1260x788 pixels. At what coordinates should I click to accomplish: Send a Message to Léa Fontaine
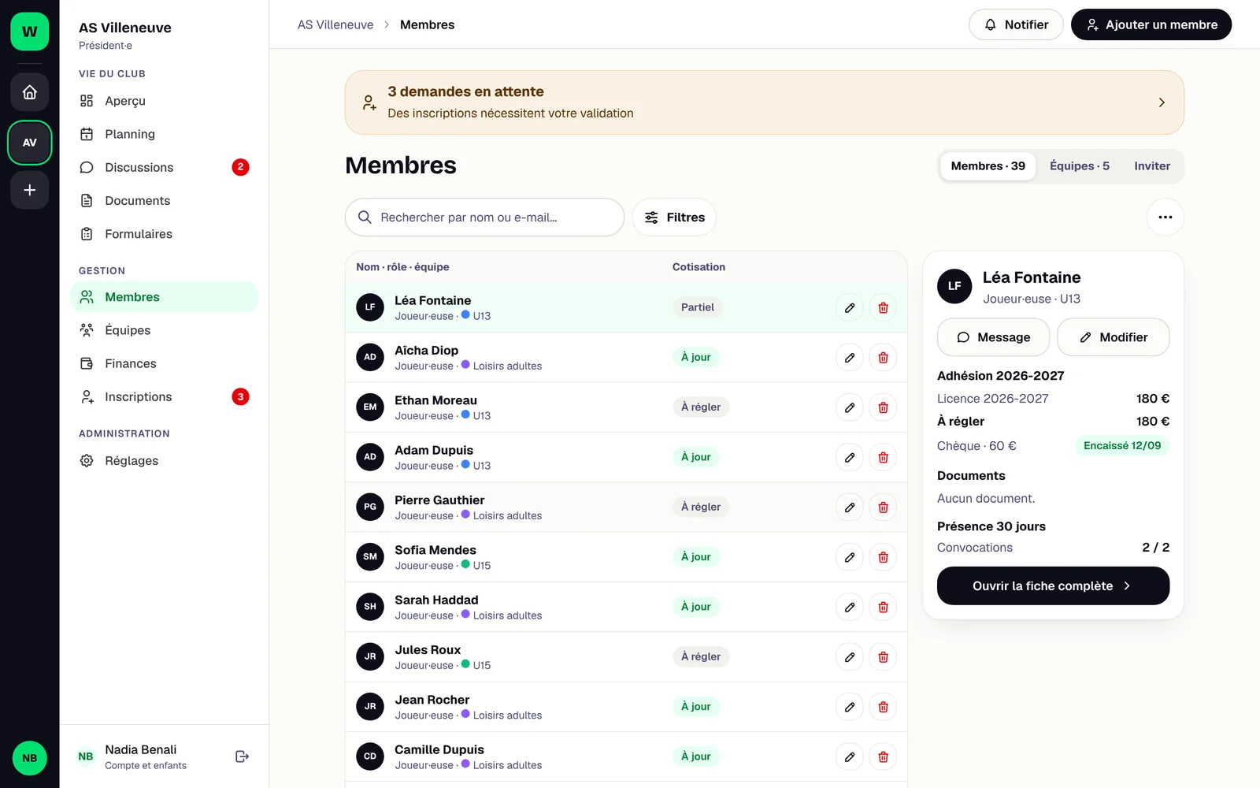coord(993,337)
